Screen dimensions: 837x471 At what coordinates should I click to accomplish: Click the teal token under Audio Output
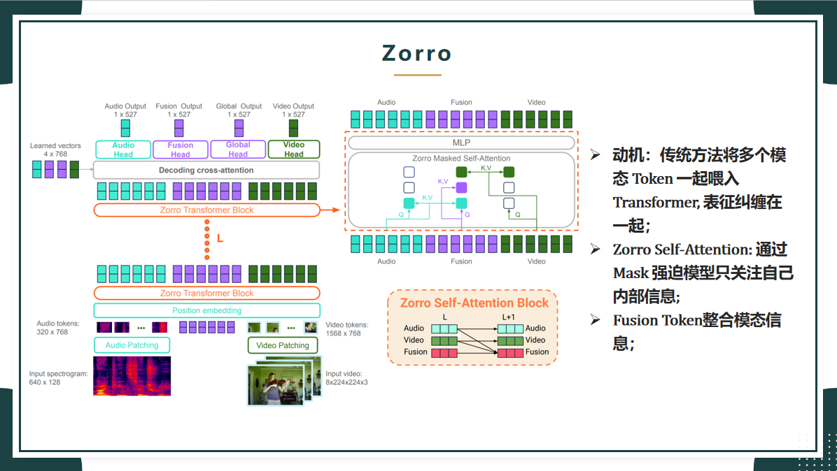[125, 128]
